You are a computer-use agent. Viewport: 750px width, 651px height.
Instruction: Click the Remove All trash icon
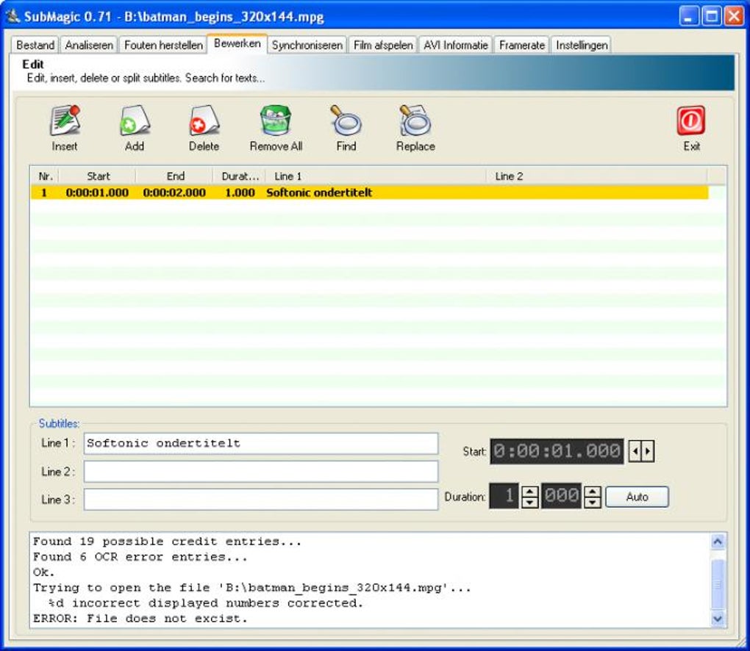point(276,121)
